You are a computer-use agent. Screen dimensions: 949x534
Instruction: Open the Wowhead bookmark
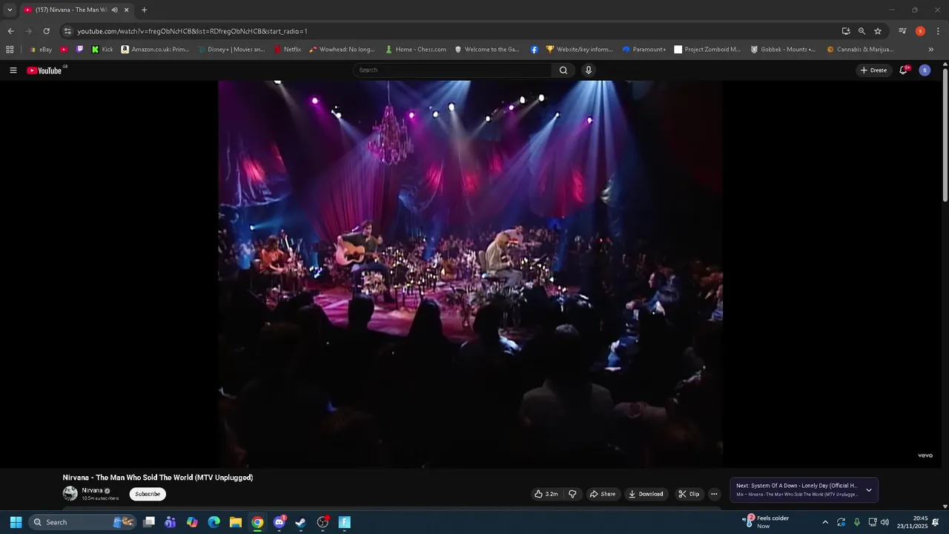pos(343,50)
